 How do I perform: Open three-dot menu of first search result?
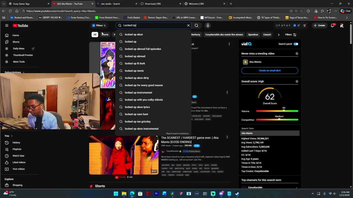(x=229, y=44)
